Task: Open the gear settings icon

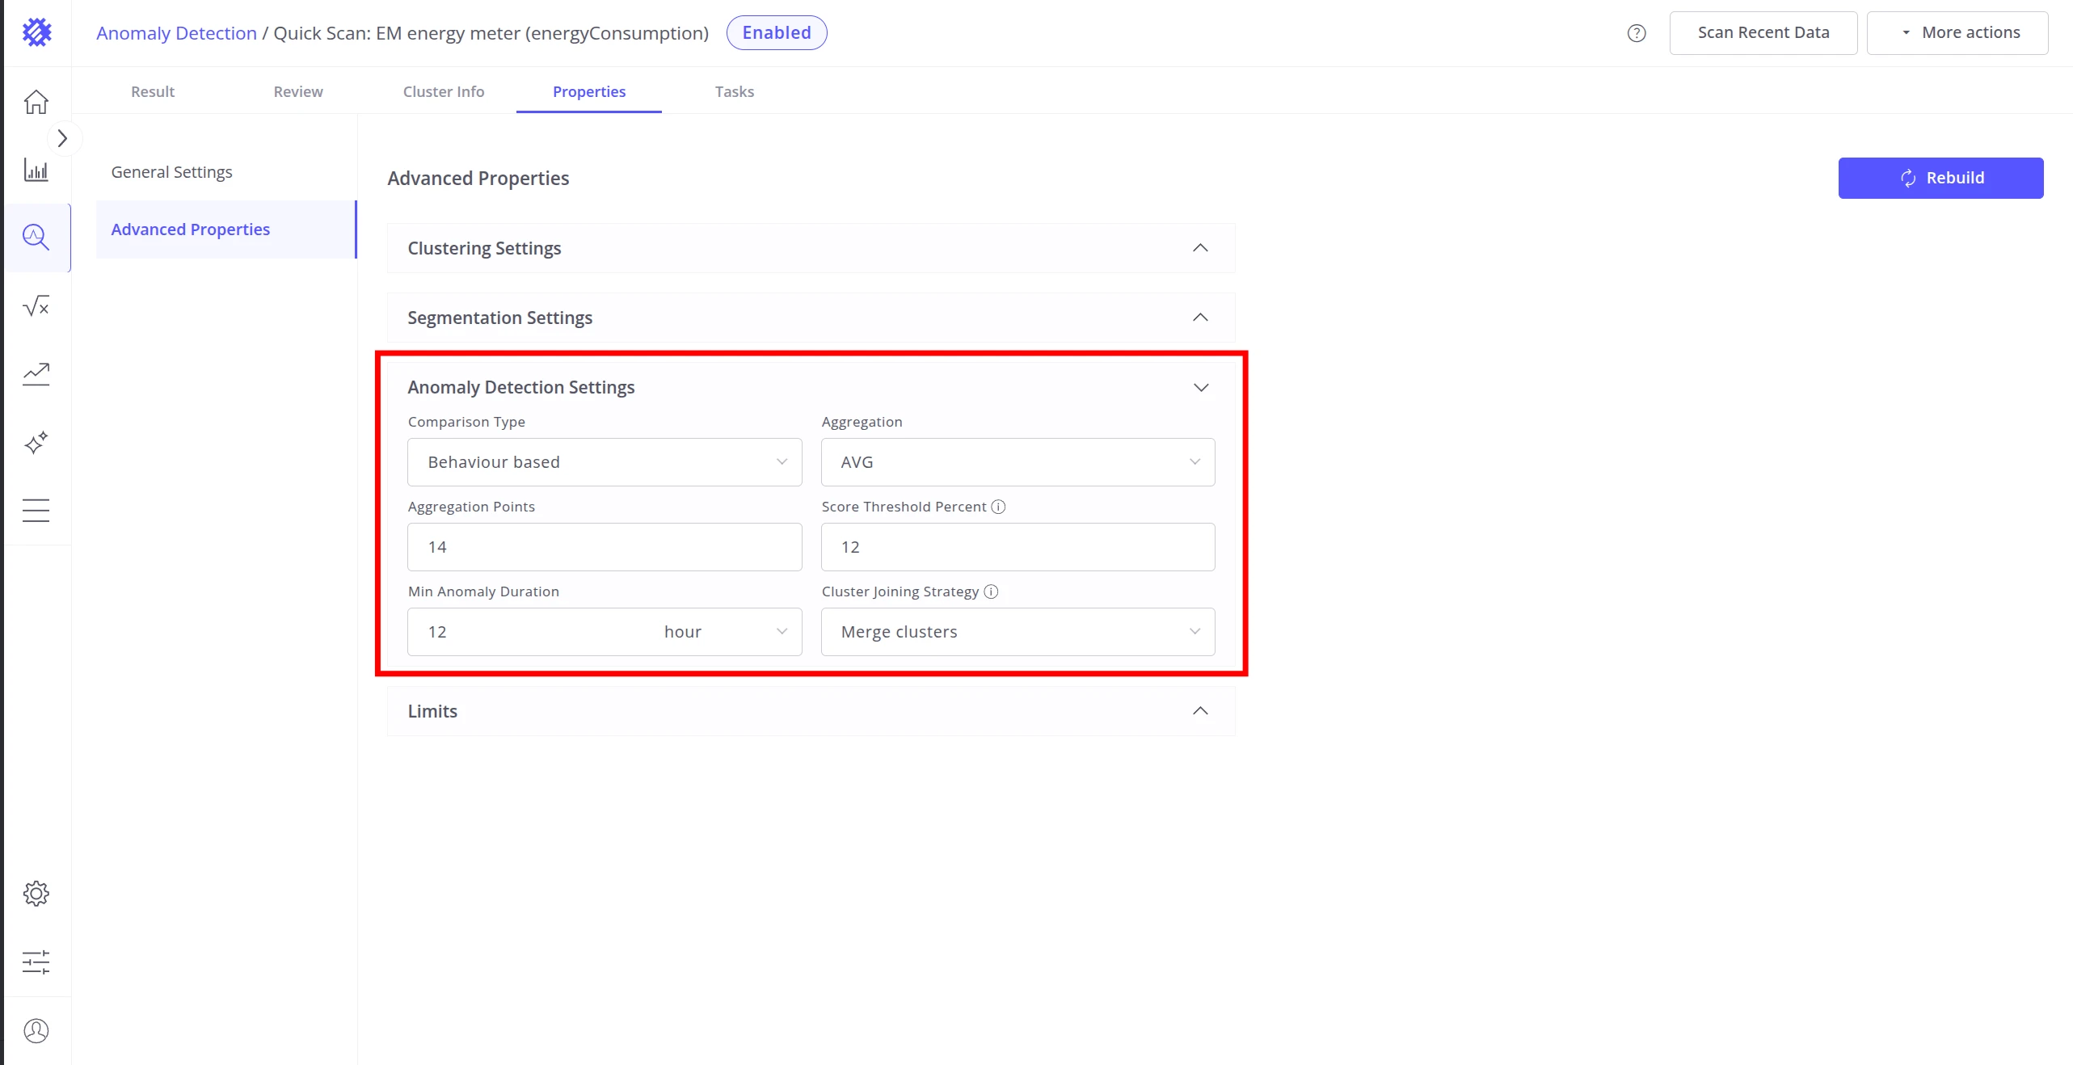Action: pyautogui.click(x=36, y=894)
